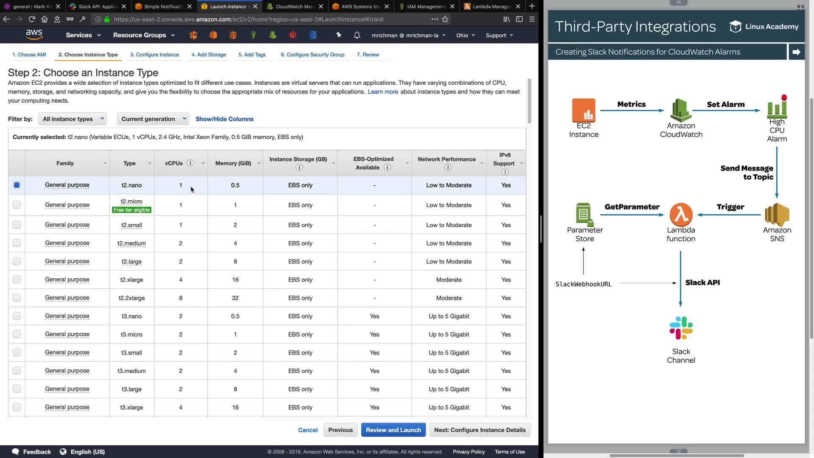Click the pin shortcuts icon in AWS navbar

coord(338,35)
